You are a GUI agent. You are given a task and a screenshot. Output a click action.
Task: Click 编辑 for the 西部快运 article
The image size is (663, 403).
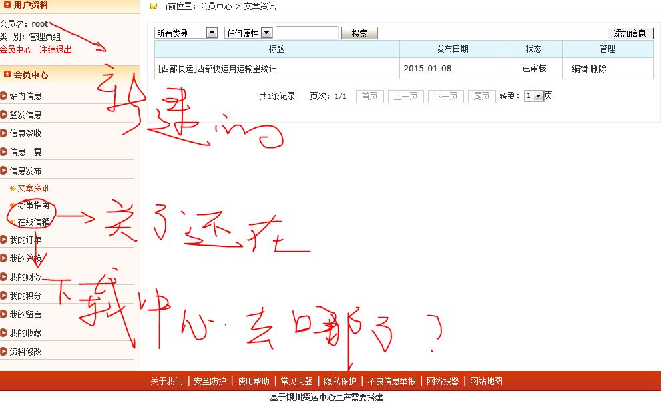click(x=580, y=69)
